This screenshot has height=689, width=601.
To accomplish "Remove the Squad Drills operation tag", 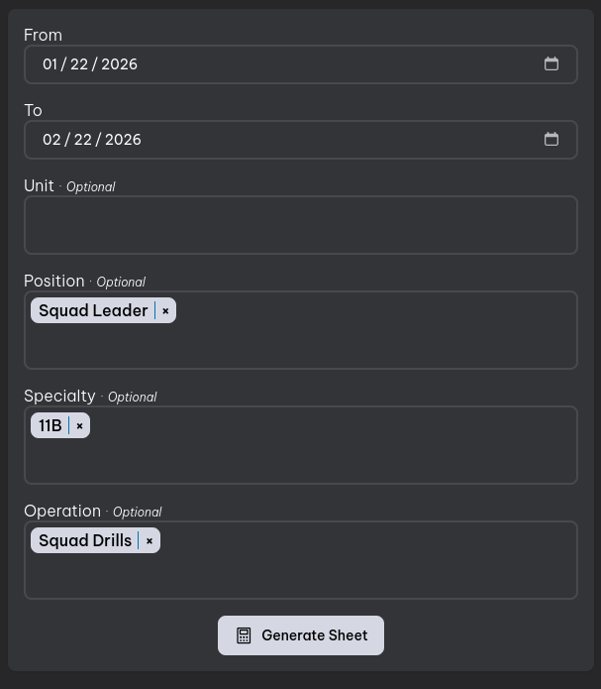I will pyautogui.click(x=150, y=541).
